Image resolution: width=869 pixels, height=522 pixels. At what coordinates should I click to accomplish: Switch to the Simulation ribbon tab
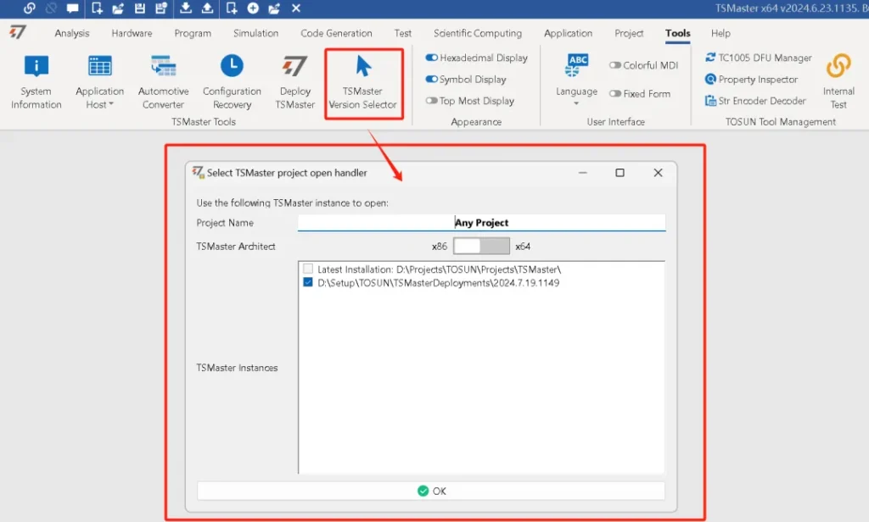pyautogui.click(x=255, y=34)
